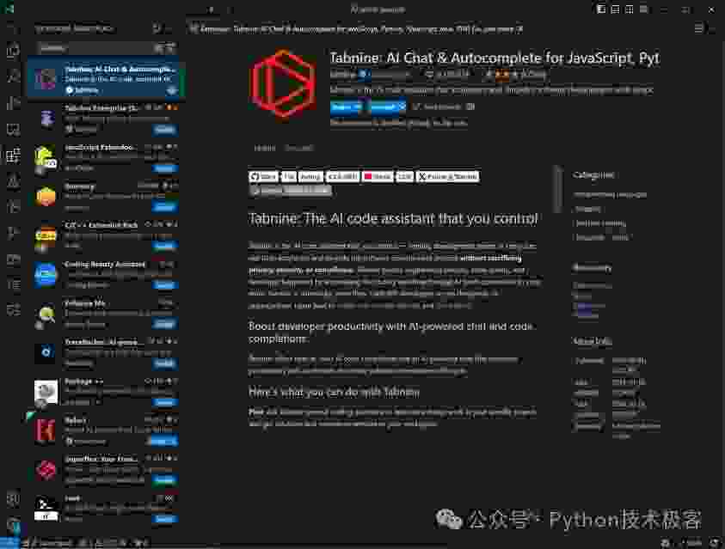Viewport: 725px width, 549px height.
Task: Refresh the Extensions Marketplace list
Action: (x=157, y=28)
